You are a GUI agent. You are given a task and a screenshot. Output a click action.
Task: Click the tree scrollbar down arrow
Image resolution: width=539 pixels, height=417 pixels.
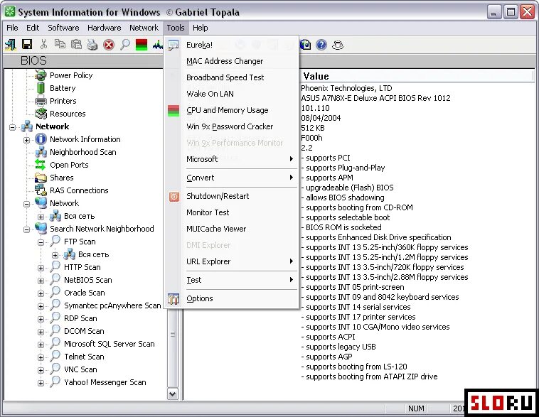(x=173, y=394)
